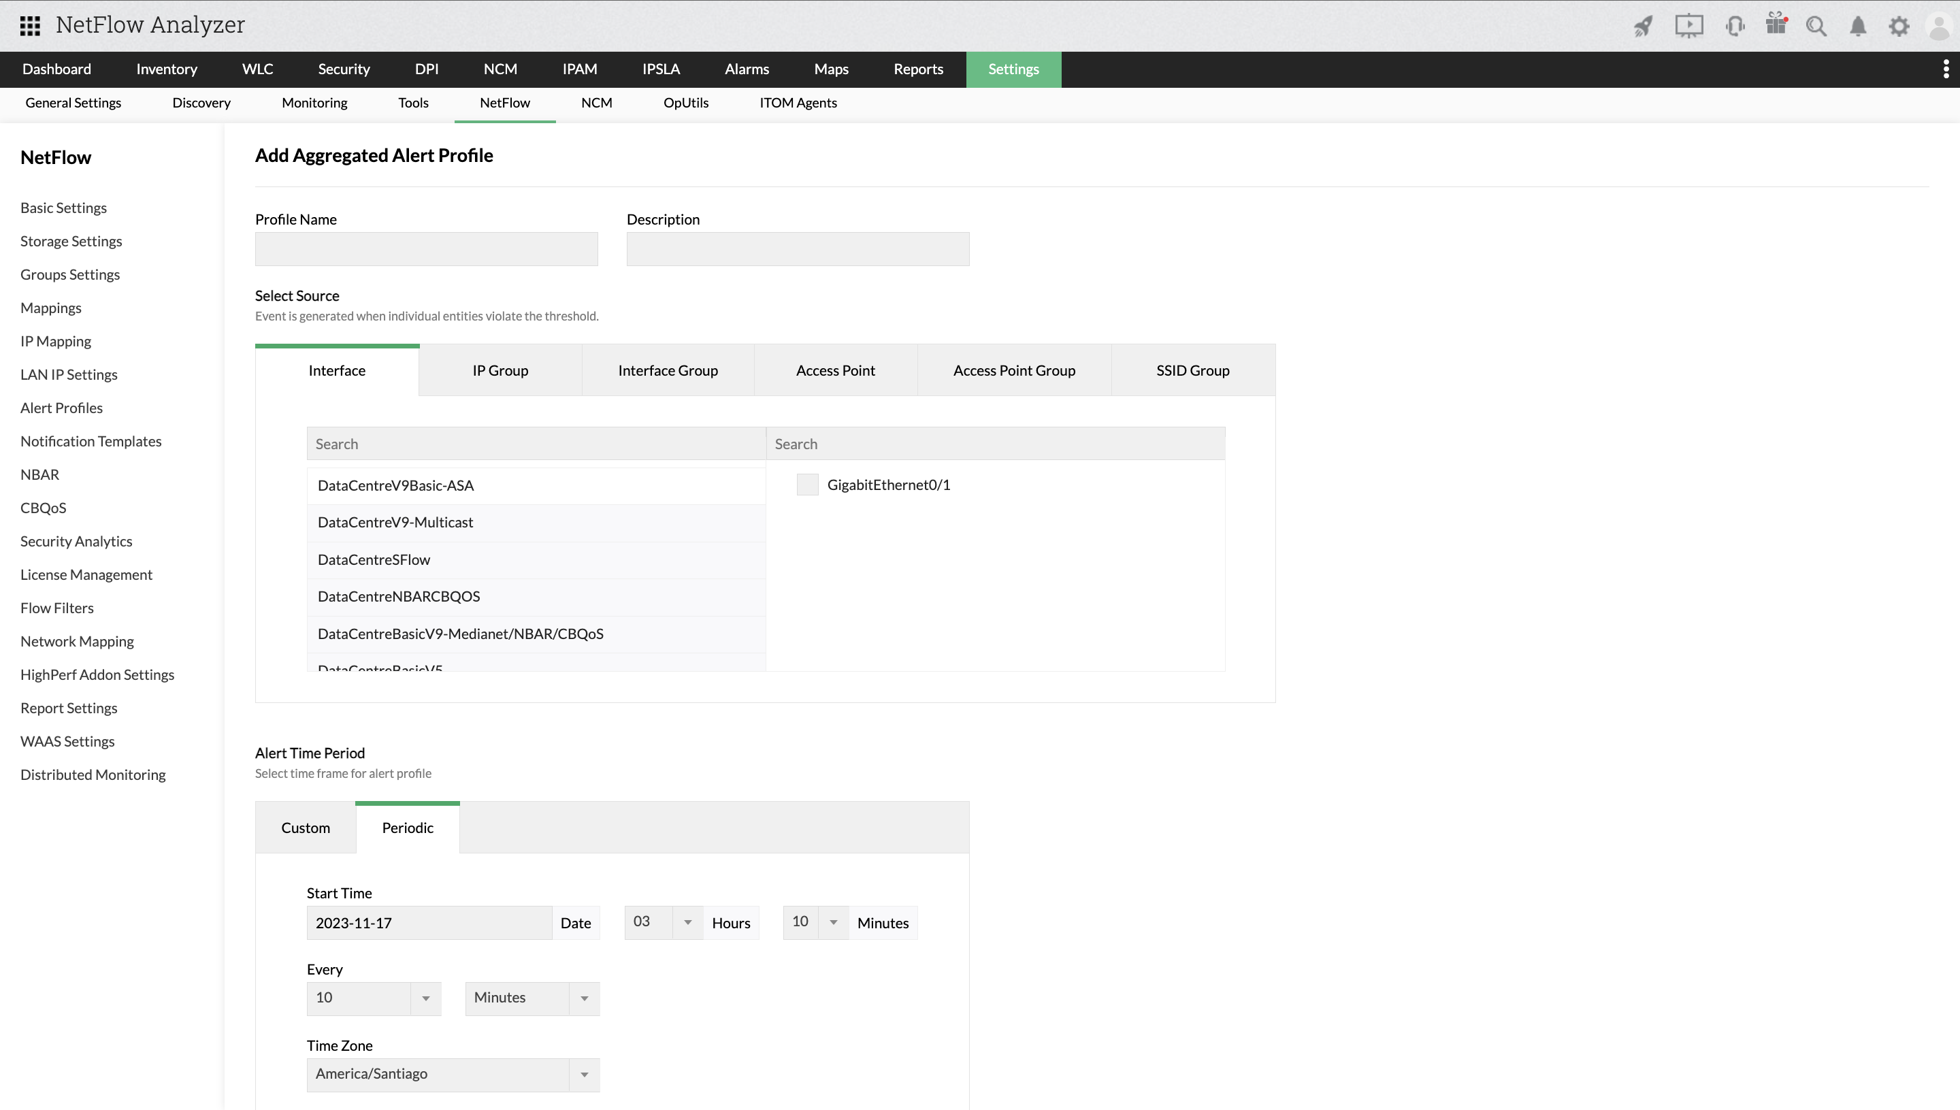Select DataCentreSFlow in the interface list
Image resolution: width=1960 pixels, height=1110 pixels.
[374, 559]
